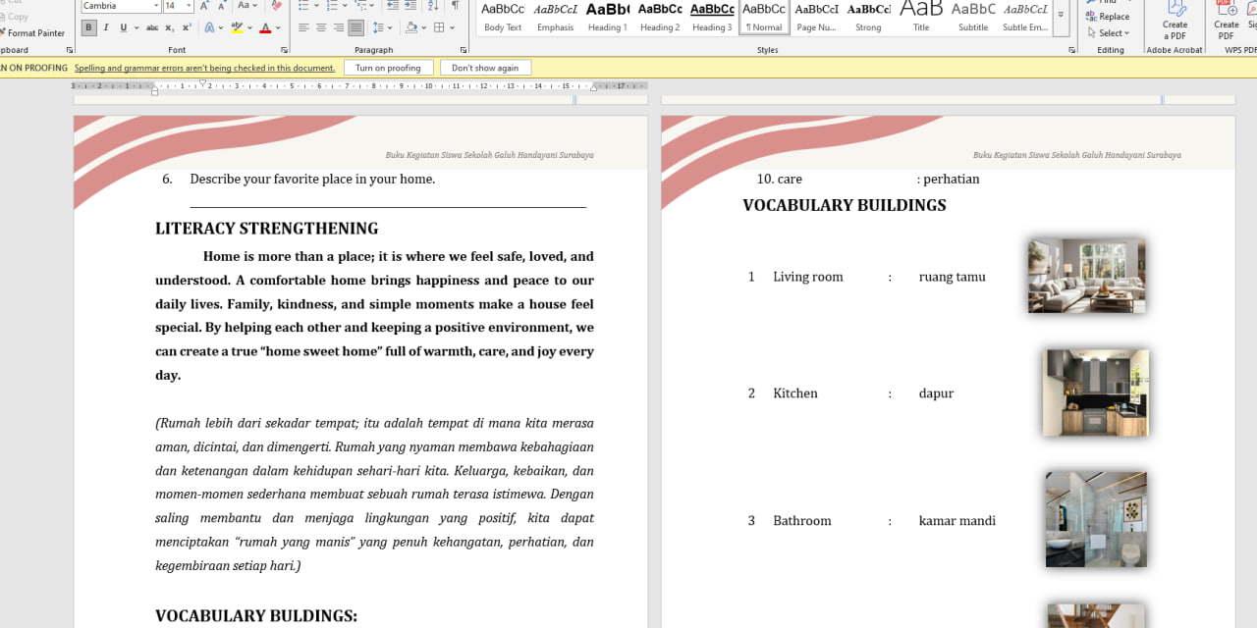Toggle Underline formatting
1257x628 pixels.
(124, 27)
